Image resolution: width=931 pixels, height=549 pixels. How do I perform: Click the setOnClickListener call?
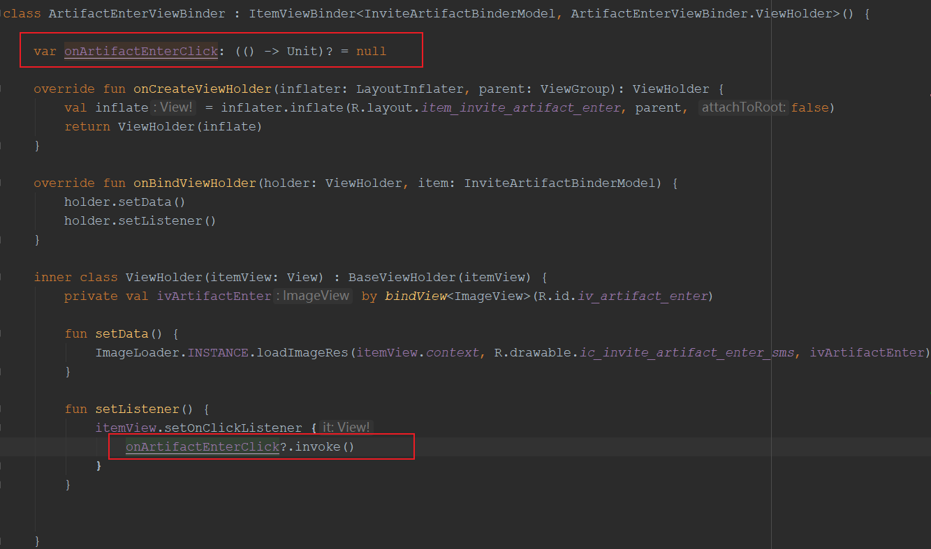pyautogui.click(x=233, y=428)
